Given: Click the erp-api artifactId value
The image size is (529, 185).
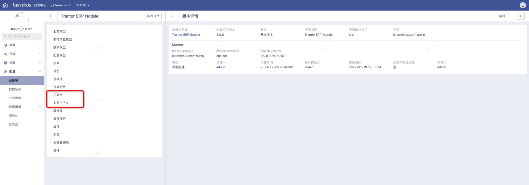Looking at the screenshot, I should [x=222, y=56].
